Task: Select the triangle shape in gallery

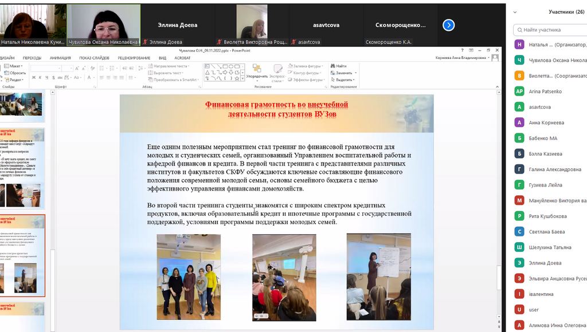Action: [207, 73]
